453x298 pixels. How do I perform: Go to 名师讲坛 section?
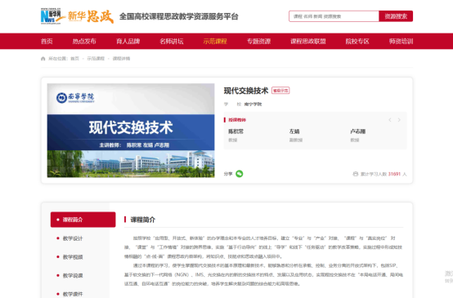172,42
